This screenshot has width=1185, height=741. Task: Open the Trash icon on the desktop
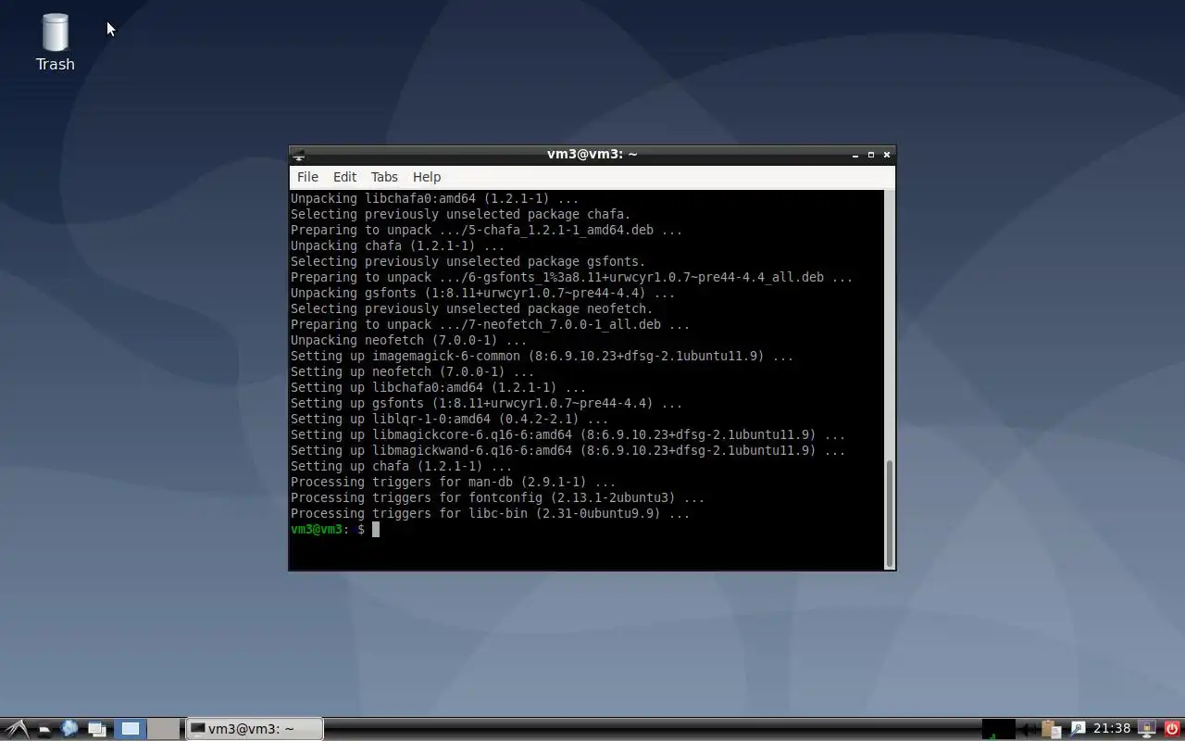click(56, 42)
